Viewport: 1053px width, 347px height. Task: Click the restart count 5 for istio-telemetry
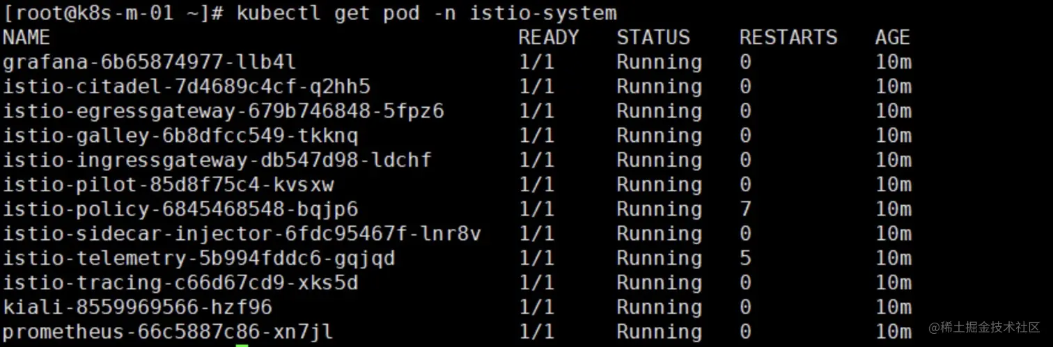(x=745, y=259)
